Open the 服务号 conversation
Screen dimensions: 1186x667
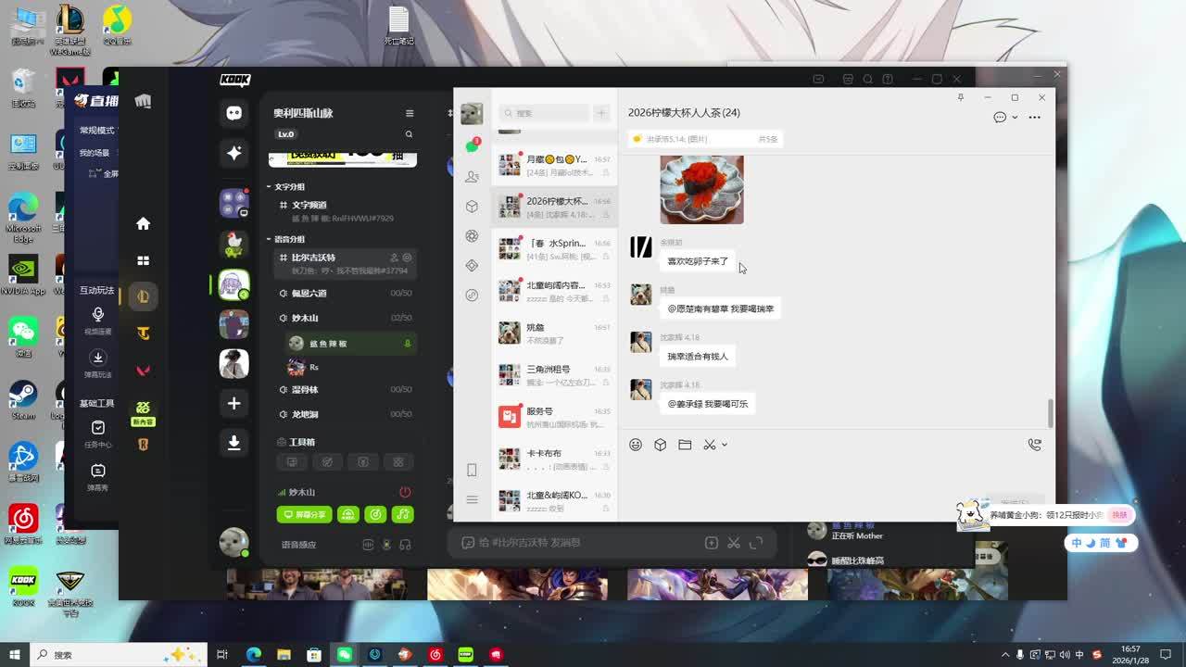click(x=554, y=416)
